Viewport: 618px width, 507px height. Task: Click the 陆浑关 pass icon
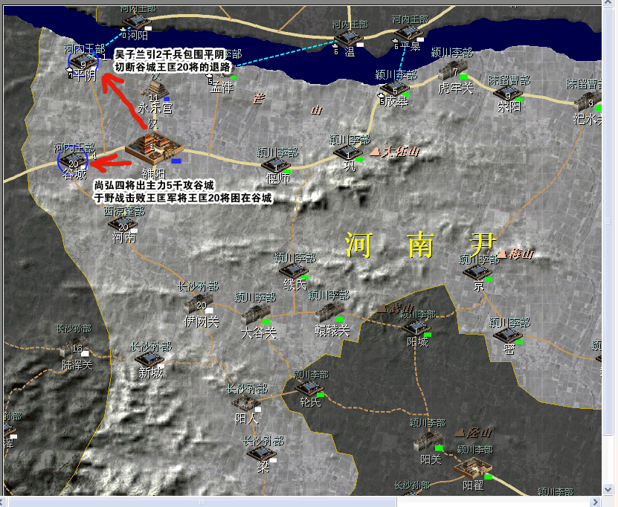[x=74, y=346]
